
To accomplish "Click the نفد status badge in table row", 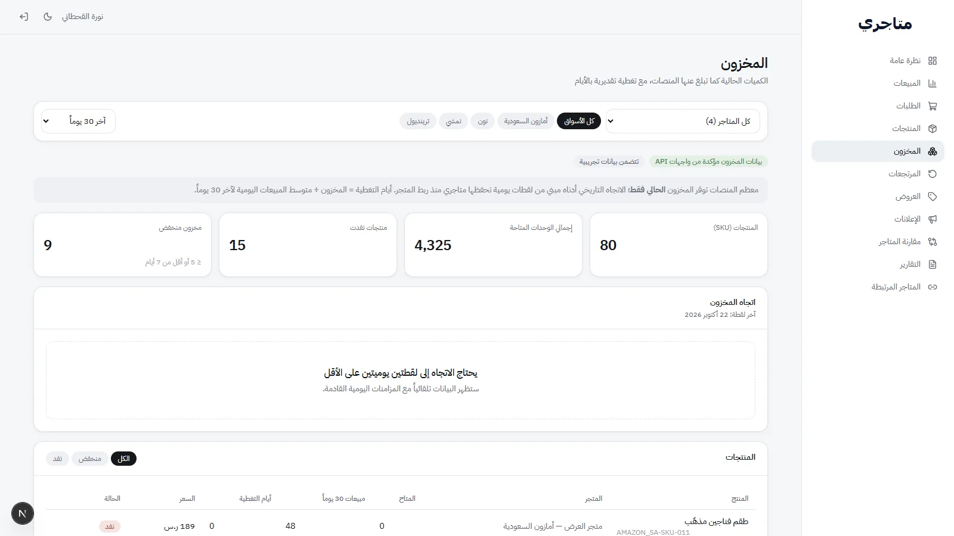I will [x=110, y=526].
